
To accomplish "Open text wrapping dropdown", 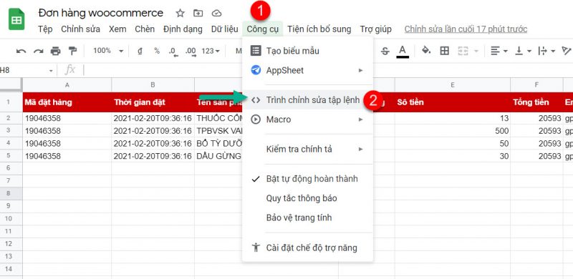I will pyautogui.click(x=546, y=51).
